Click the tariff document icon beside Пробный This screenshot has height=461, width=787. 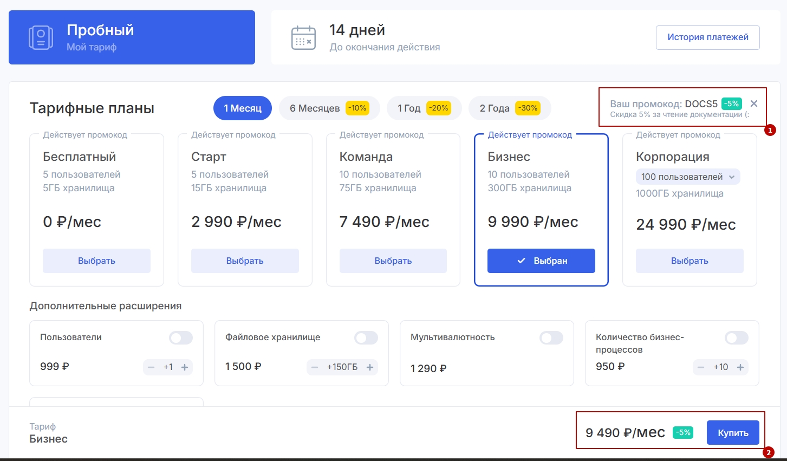[41, 37]
